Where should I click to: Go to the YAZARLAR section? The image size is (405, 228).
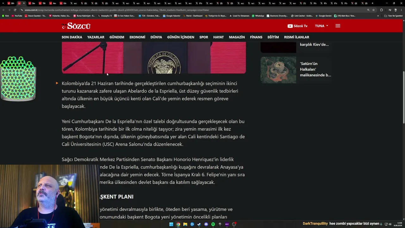[96, 37]
